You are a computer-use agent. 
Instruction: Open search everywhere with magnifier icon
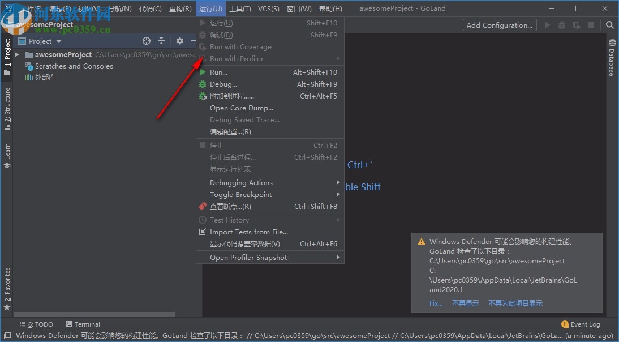pyautogui.click(x=610, y=25)
